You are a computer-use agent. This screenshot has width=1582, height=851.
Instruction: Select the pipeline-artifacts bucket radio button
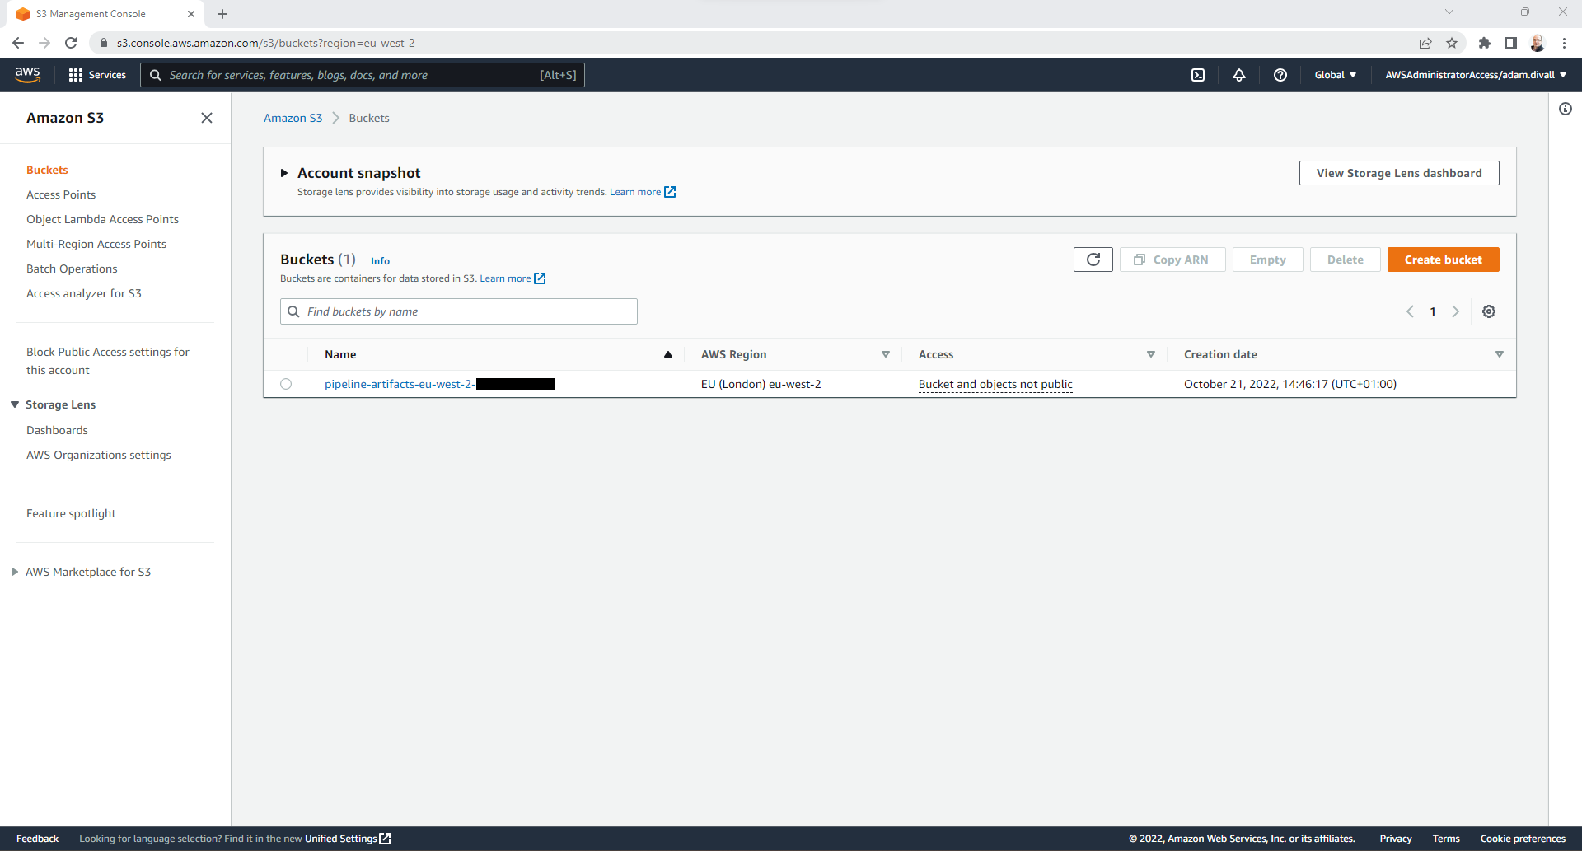[286, 384]
